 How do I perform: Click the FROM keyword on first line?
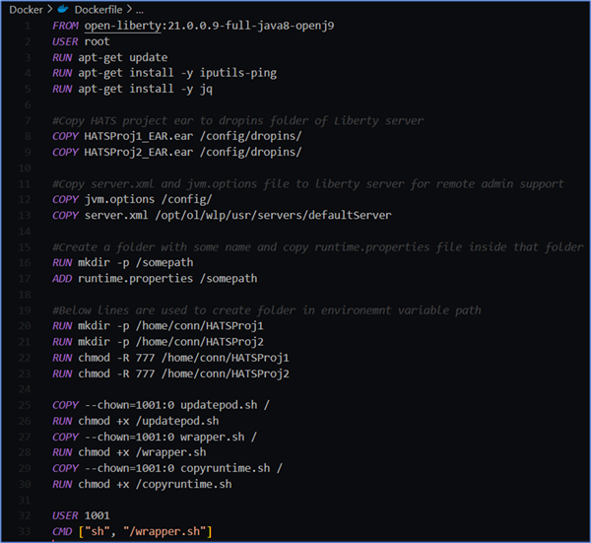pyautogui.click(x=67, y=27)
